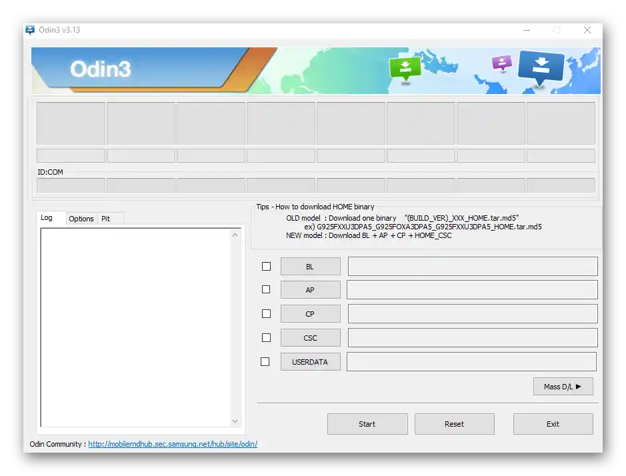626x476 pixels.
Task: Click the large blue download icon in banner
Action: [x=541, y=67]
